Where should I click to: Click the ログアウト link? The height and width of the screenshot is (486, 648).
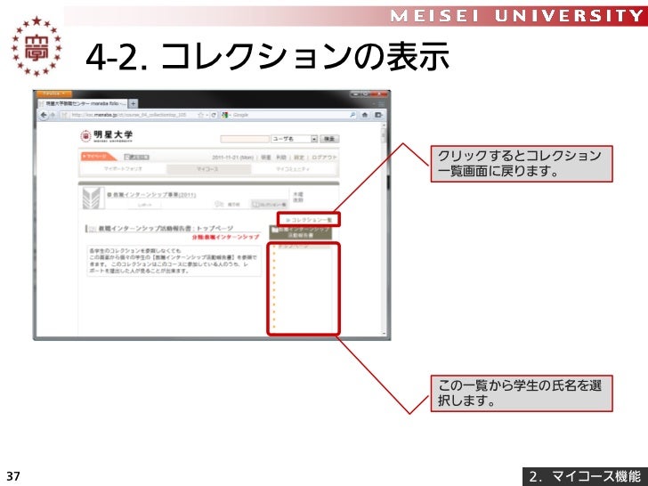324,158
